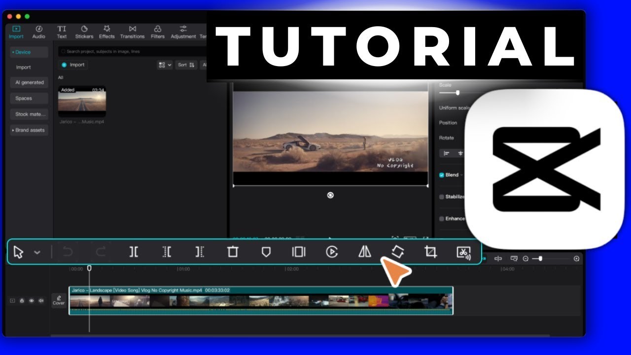Lock the main video track
631x355 pixels.
pos(22,300)
